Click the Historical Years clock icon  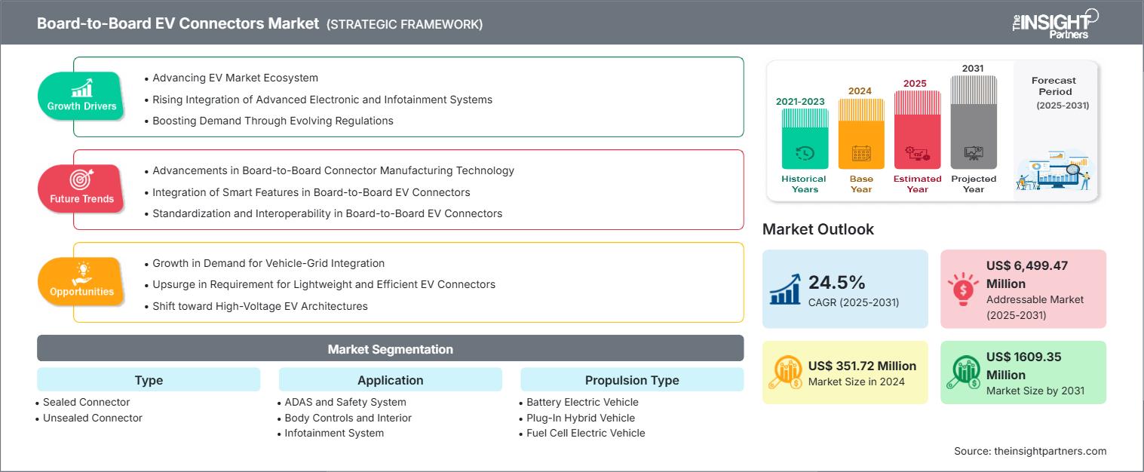[804, 152]
